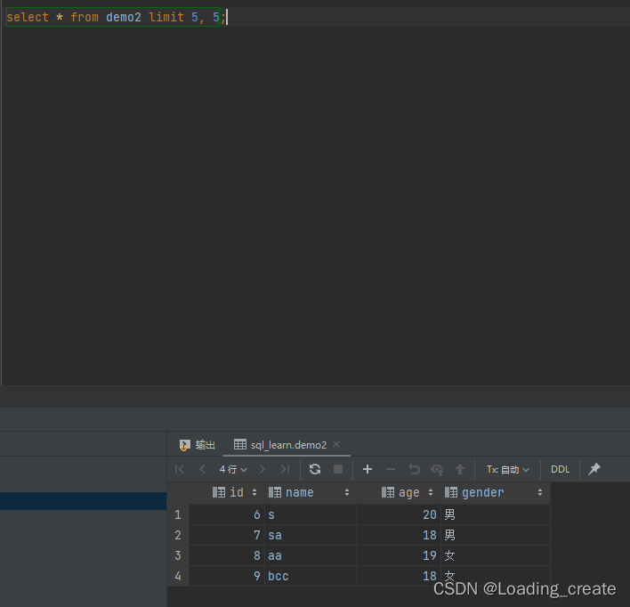Select row number 3 header
The width and height of the screenshot is (630, 607).
pos(178,555)
